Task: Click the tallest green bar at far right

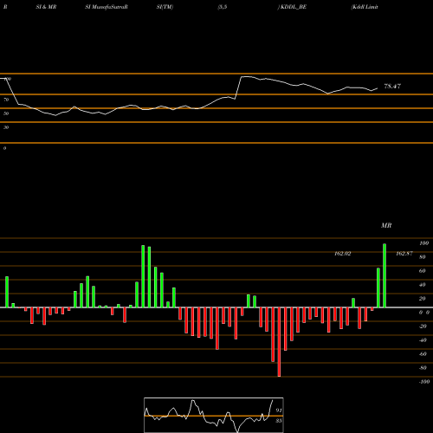Action: point(385,275)
